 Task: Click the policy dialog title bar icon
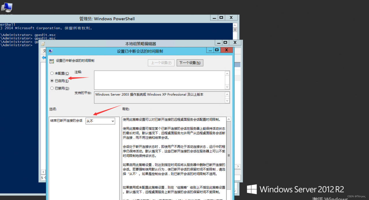50,51
